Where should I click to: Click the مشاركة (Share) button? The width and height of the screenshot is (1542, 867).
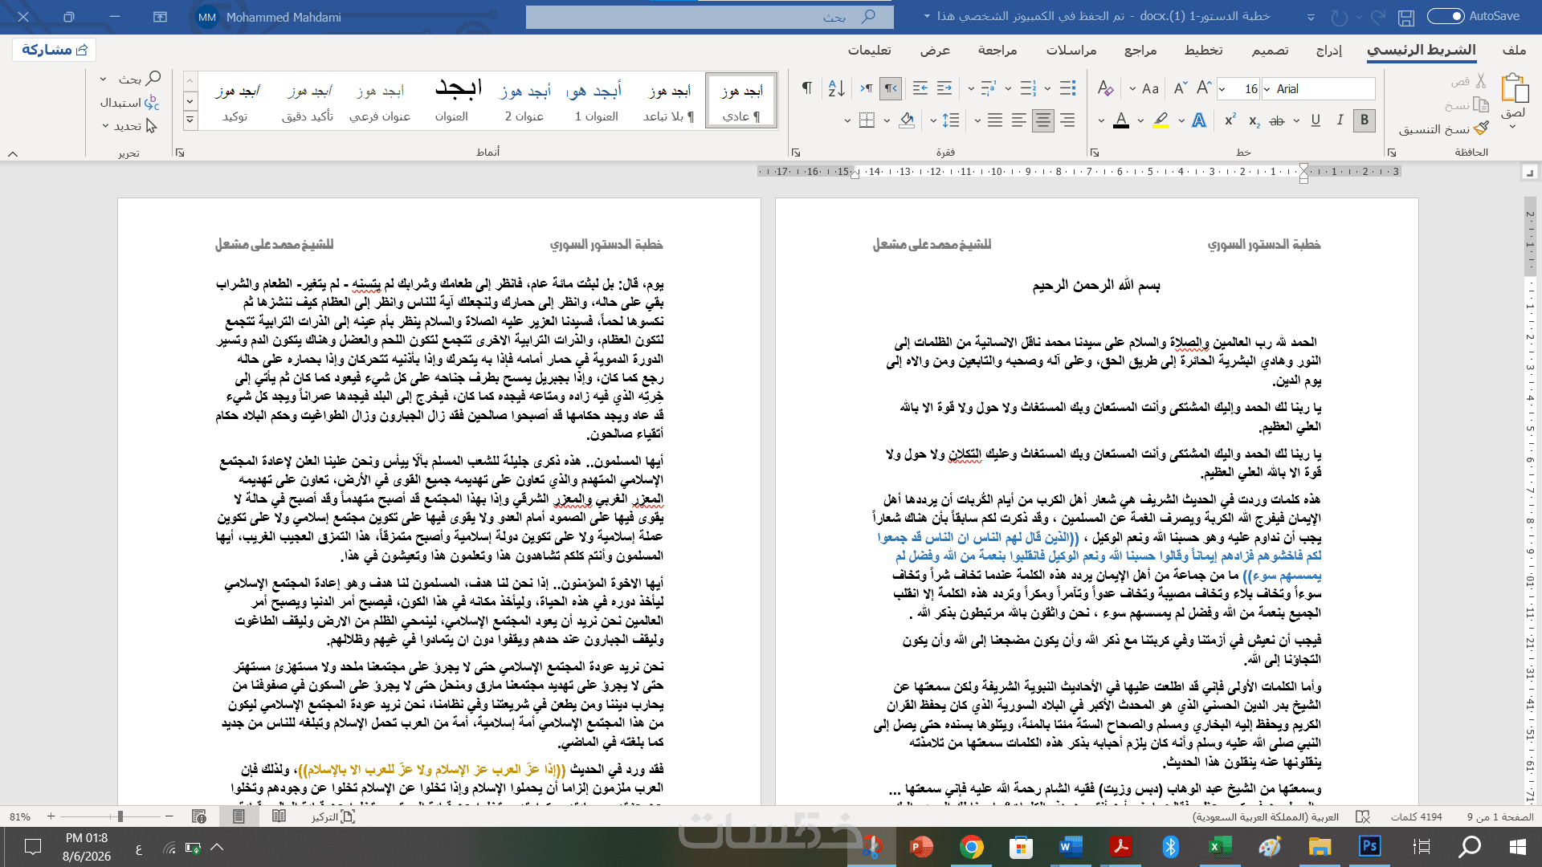pos(55,50)
